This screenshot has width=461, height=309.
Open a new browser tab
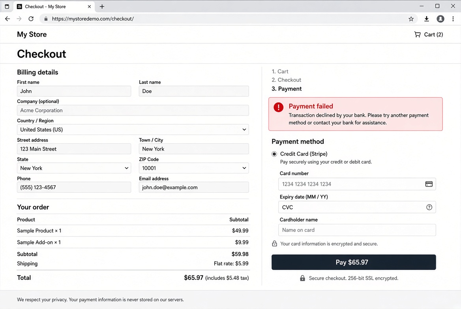[102, 6]
